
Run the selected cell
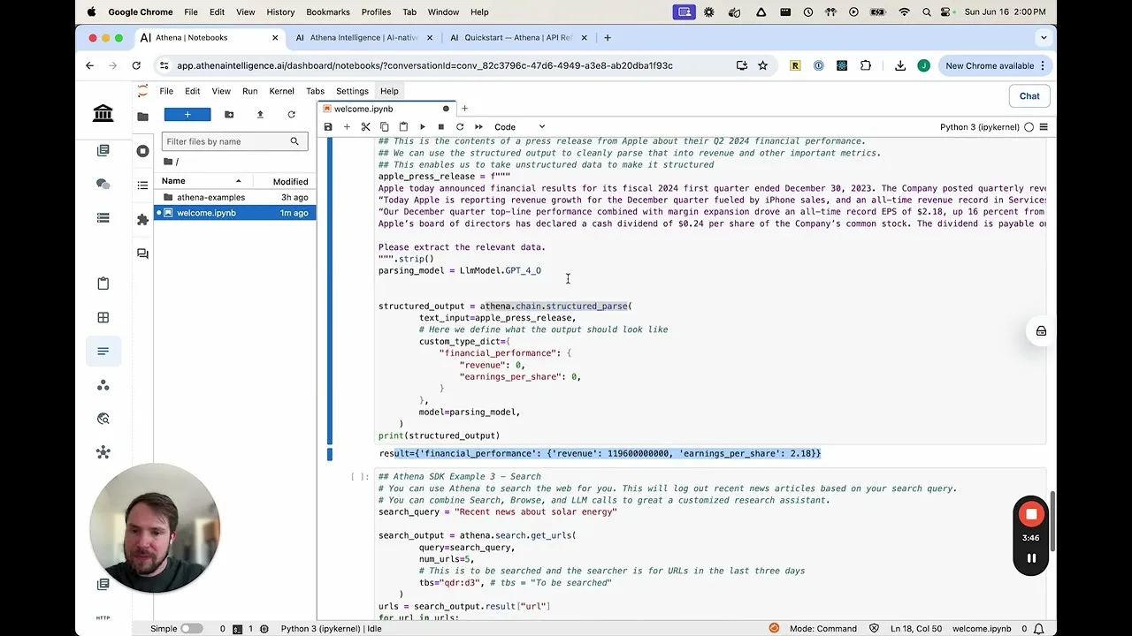coord(422,127)
